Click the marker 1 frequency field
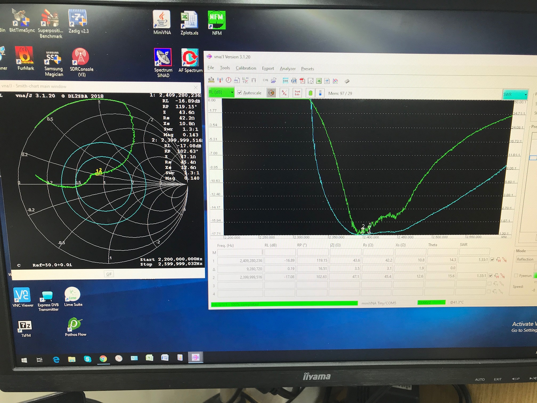The height and width of the screenshot is (403, 537). (240, 260)
